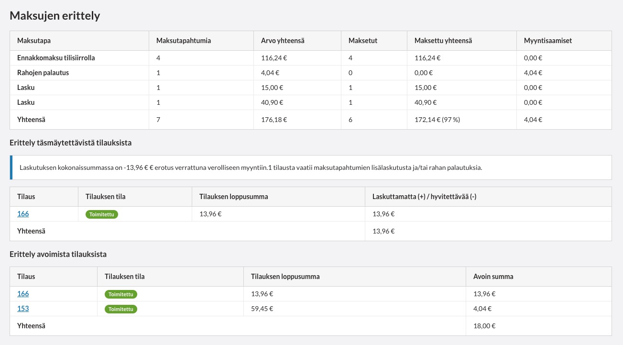
Task: Open order 153 link
Action: pos(23,309)
